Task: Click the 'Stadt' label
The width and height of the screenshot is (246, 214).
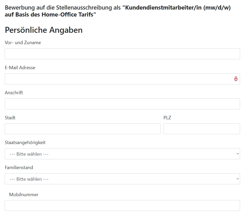Action: pyautogui.click(x=10, y=118)
